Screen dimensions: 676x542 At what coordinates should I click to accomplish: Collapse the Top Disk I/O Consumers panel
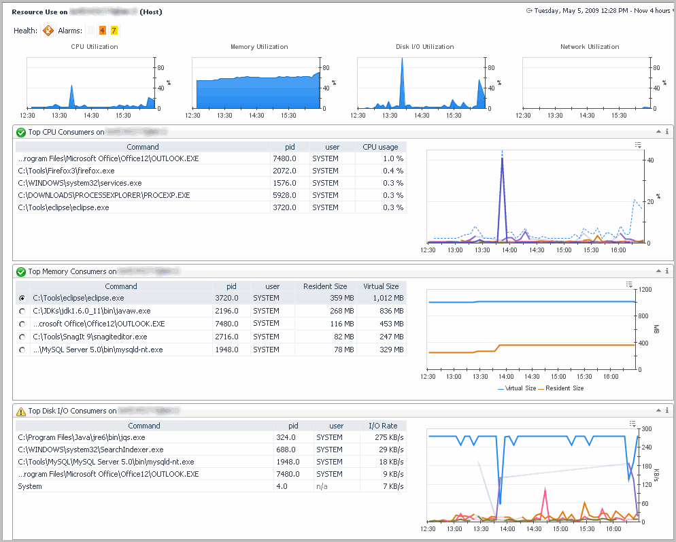tap(658, 411)
